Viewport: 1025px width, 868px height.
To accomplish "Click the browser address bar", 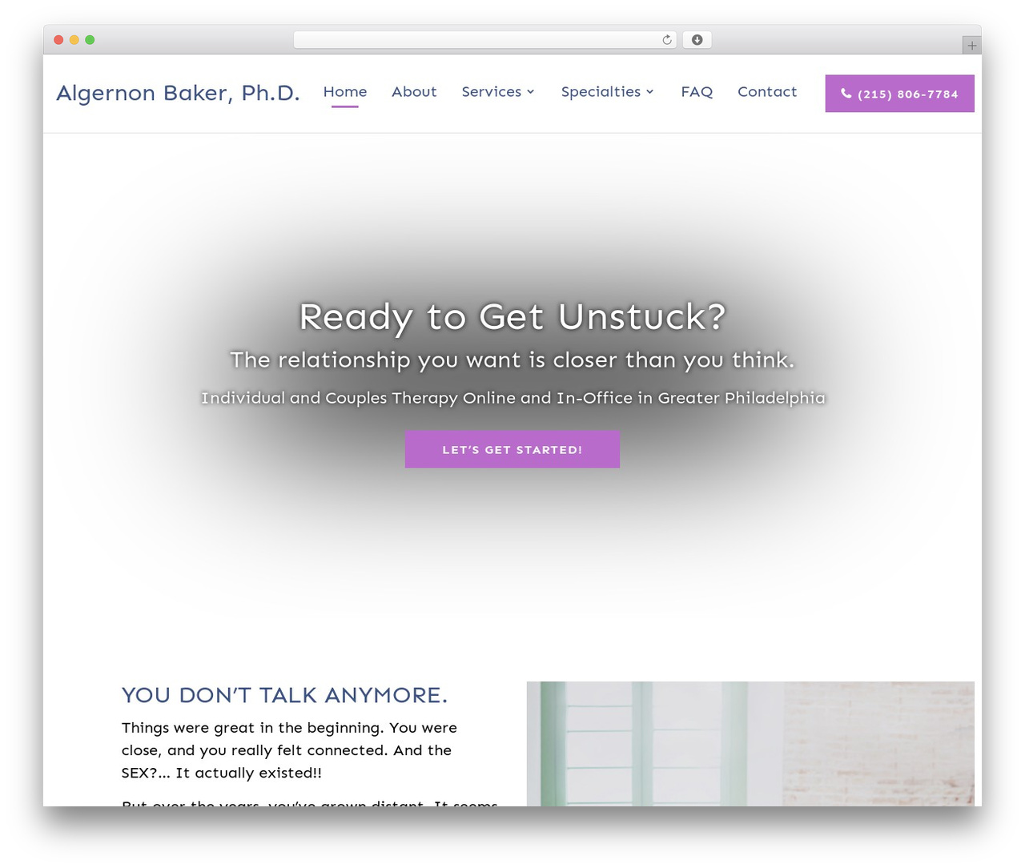I will point(485,40).
